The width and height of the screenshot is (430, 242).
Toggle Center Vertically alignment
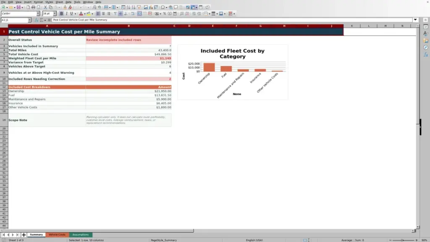click(121, 13)
